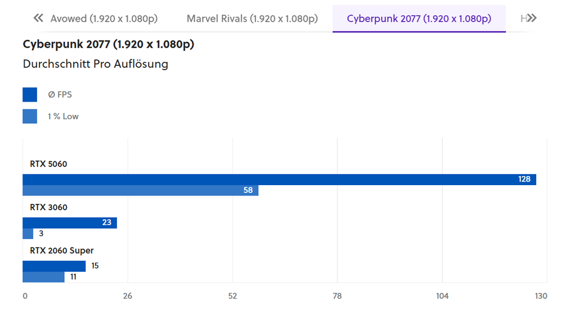Select the Cyberpunk 2077 tab
Viewport: 567px width, 314px height.
419,19
